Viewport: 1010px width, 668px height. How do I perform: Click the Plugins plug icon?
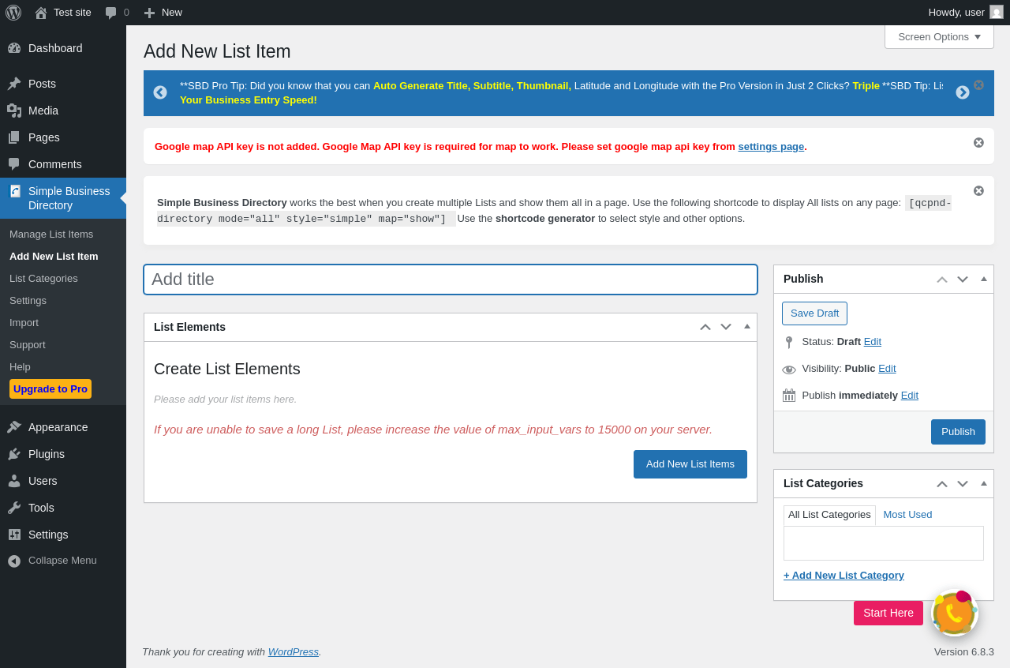[x=14, y=454]
